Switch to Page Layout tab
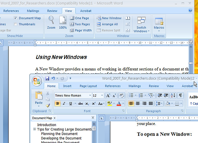Screen dimensions: 198x143 click(x=88, y=86)
